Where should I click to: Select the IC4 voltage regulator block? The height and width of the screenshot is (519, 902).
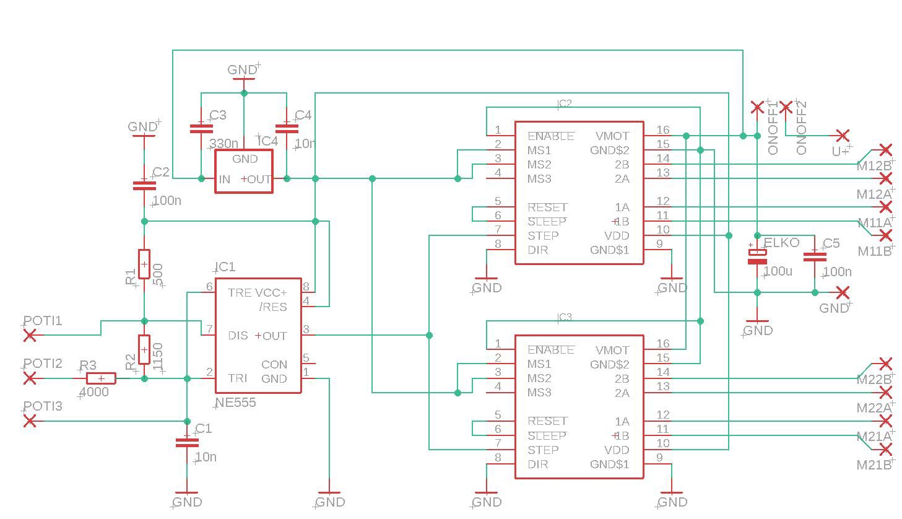244,170
